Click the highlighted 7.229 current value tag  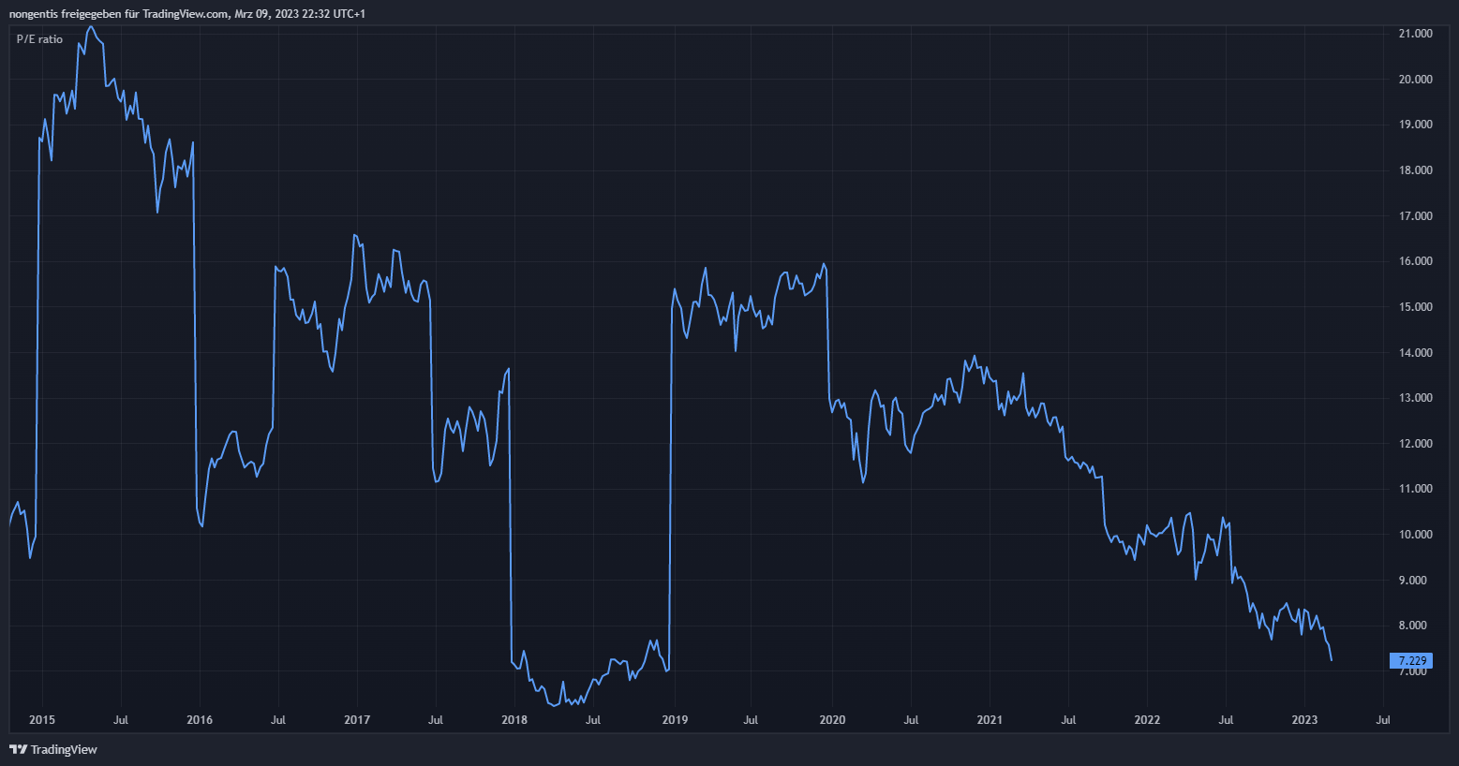pos(1410,661)
